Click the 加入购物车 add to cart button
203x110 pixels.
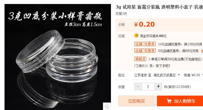(180, 101)
